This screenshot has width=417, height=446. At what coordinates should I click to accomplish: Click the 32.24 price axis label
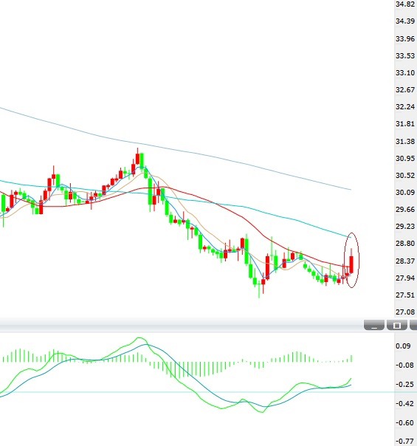(405, 106)
